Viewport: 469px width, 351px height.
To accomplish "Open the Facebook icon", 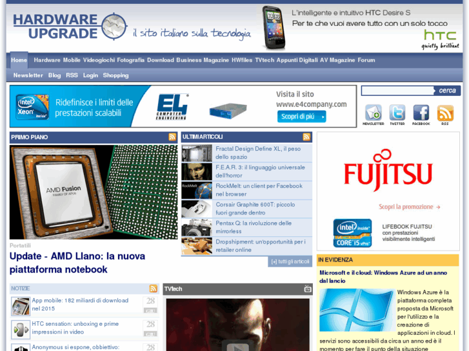I will 421,113.
